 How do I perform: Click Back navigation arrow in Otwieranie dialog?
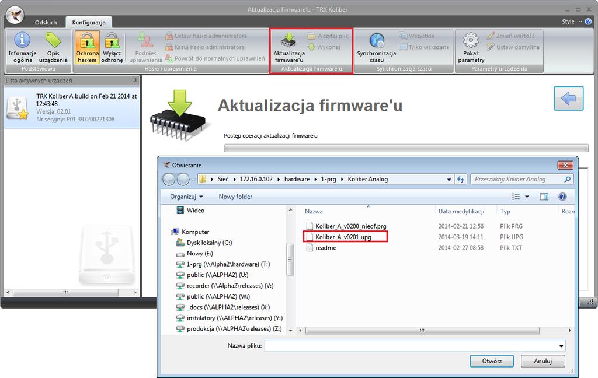tap(169, 179)
